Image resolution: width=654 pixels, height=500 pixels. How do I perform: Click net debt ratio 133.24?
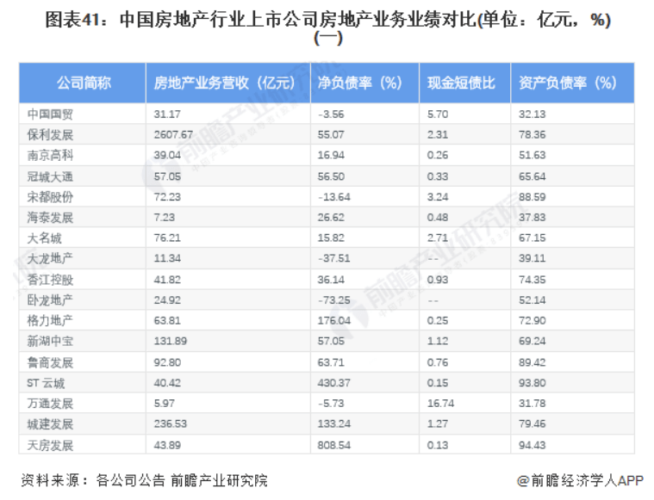(x=334, y=423)
